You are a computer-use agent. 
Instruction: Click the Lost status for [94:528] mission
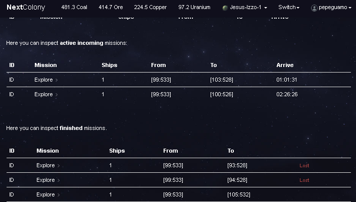point(304,180)
